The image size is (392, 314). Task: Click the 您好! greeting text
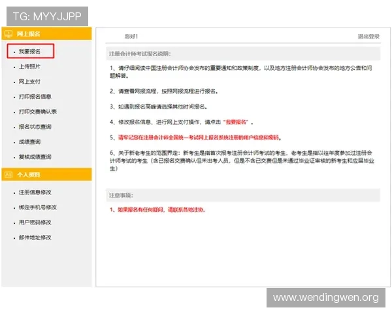(131, 37)
